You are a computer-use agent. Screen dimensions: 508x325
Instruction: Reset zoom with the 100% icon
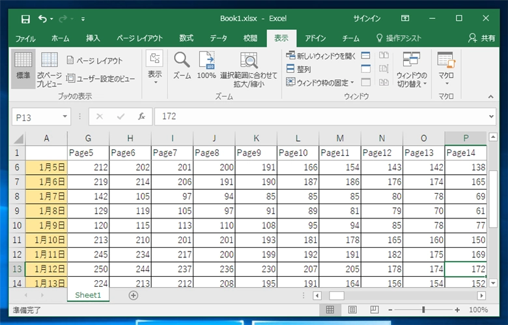tap(206, 66)
